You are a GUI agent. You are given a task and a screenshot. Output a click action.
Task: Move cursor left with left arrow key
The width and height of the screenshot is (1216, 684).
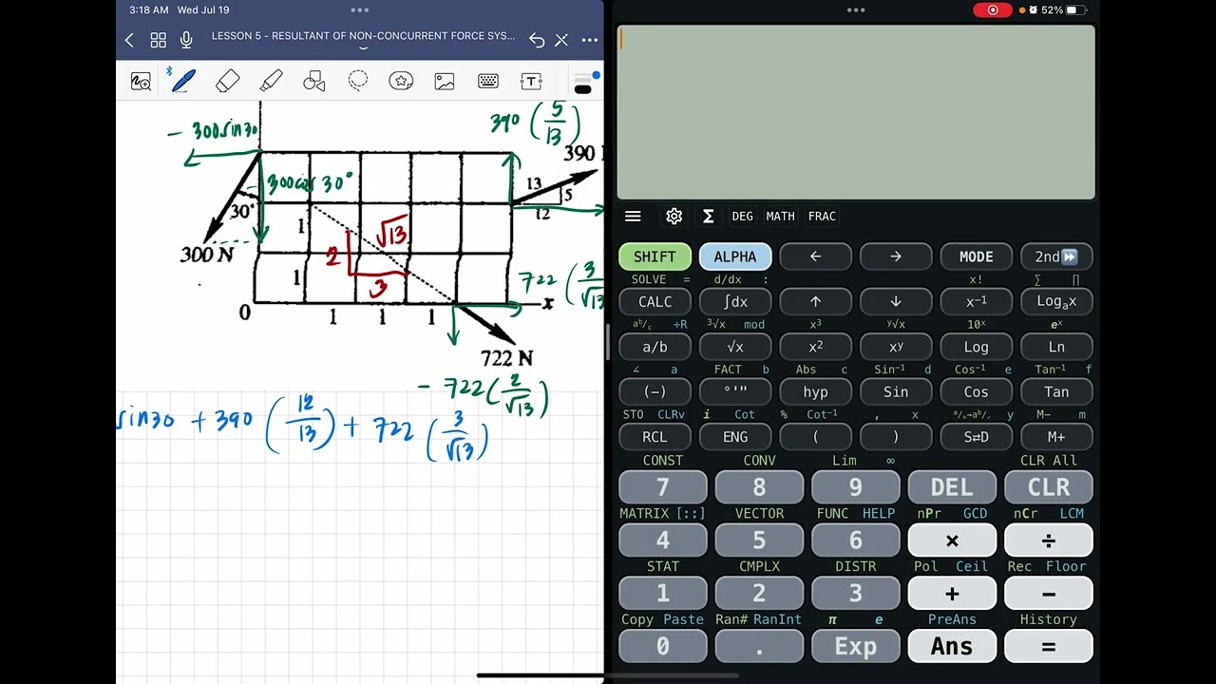coord(815,256)
